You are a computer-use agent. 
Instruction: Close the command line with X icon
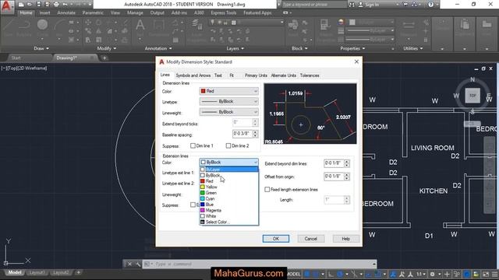click(x=130, y=264)
